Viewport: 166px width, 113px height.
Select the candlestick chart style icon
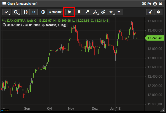(x=26, y=12)
